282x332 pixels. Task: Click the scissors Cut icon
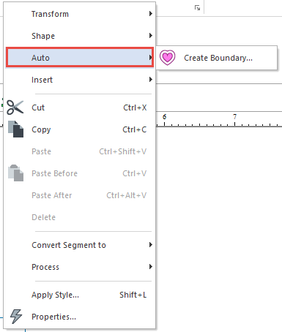15,107
